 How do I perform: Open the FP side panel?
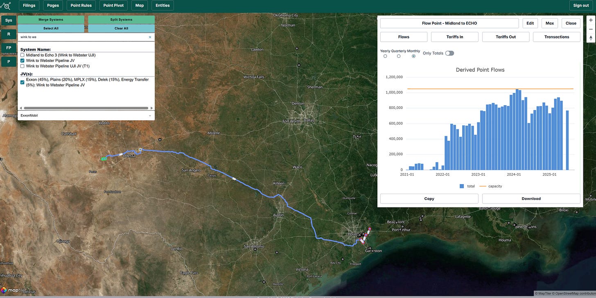coord(9,48)
